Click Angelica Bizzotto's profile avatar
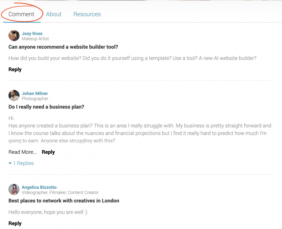 pyautogui.click(x=14, y=189)
